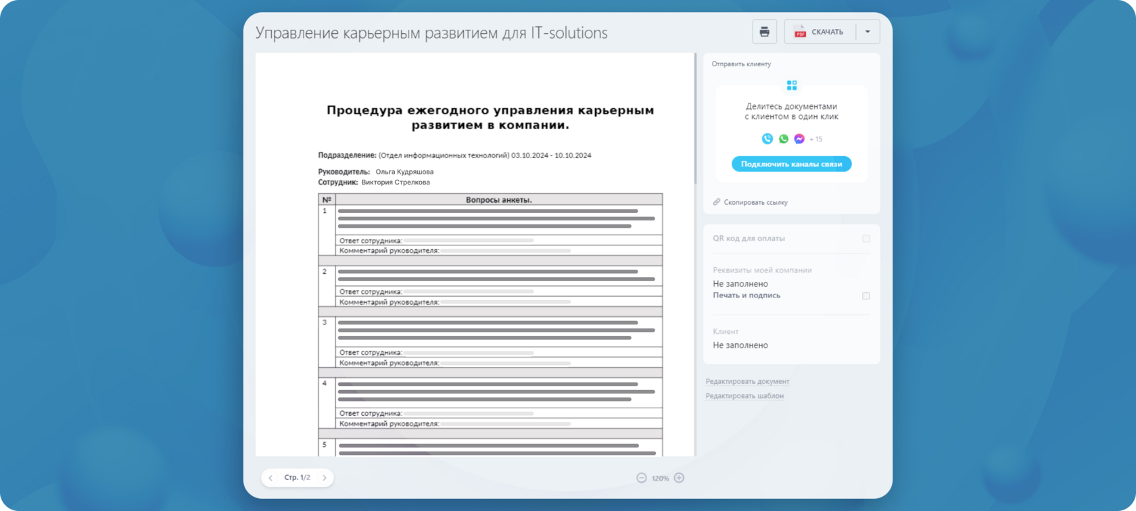Click 'Подключить каналы связи' button
Viewport: 1136px width, 511px height.
pos(791,164)
